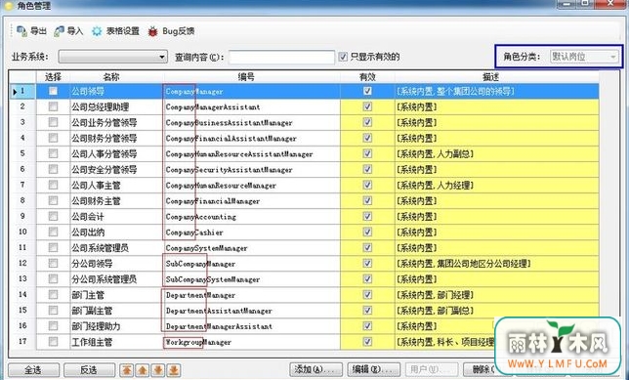Select the 公司财务主管 role name
Image resolution: width=629 pixels, height=380 pixels.
point(96,200)
